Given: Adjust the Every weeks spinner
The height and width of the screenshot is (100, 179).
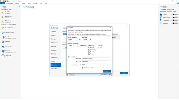Looking at the screenshot, I should tap(78, 46).
